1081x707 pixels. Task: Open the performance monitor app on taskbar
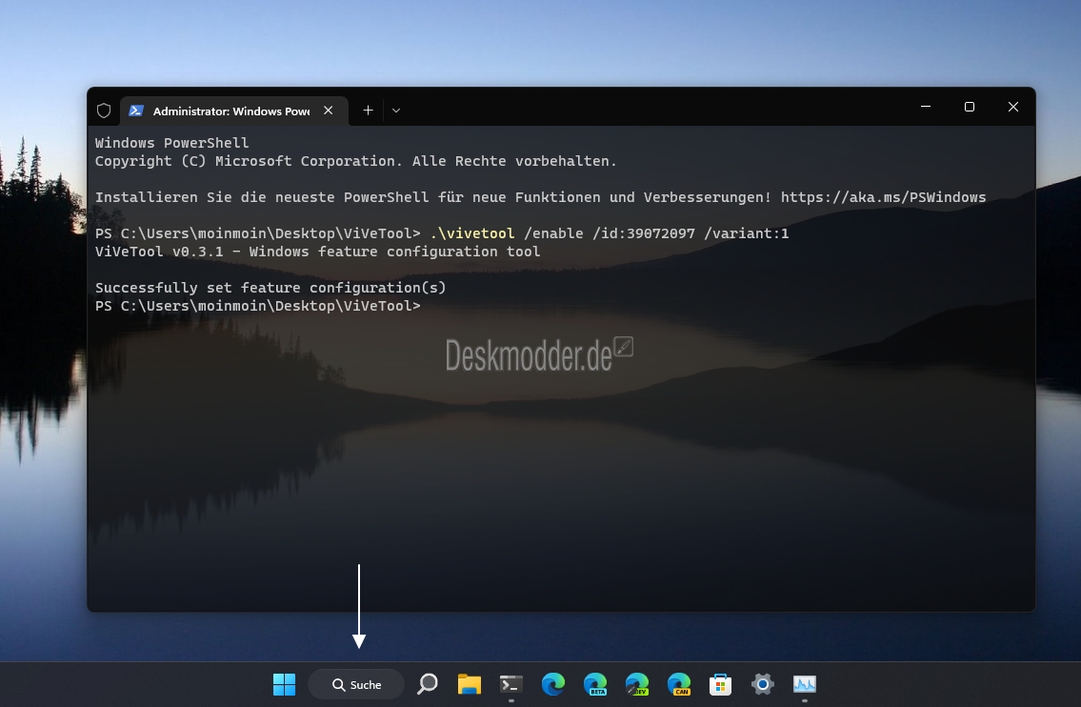[805, 684]
